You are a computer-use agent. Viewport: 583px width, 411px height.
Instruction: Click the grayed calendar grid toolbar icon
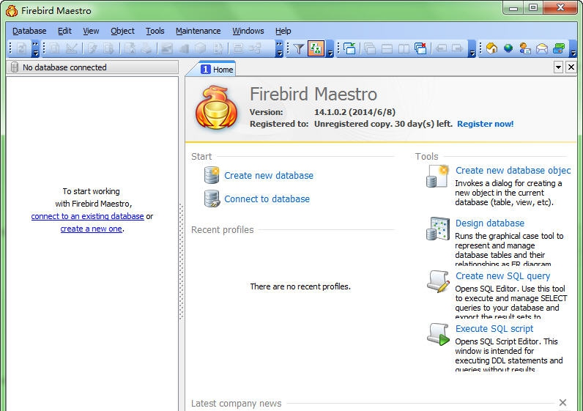pyautogui.click(x=238, y=49)
